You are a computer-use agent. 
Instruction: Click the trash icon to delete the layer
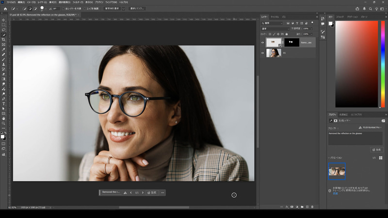pos(312,207)
